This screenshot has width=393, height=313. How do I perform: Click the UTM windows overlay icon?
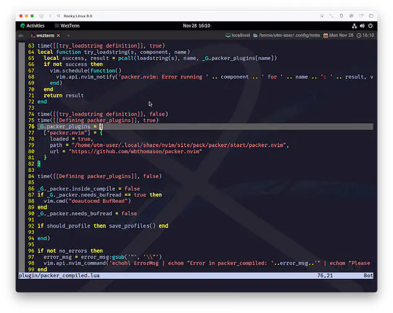(x=371, y=16)
